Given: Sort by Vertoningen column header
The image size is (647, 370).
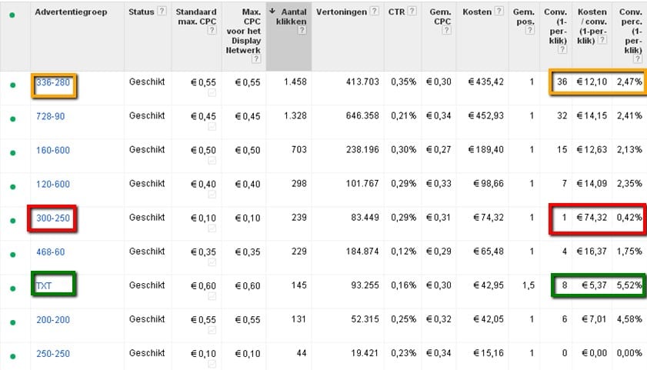Looking at the screenshot, I should 342,12.
